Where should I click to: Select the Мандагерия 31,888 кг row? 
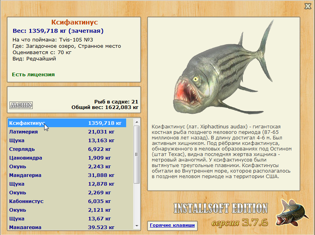[67, 175]
